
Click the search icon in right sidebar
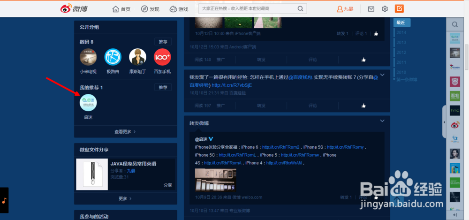pyautogui.click(x=454, y=24)
